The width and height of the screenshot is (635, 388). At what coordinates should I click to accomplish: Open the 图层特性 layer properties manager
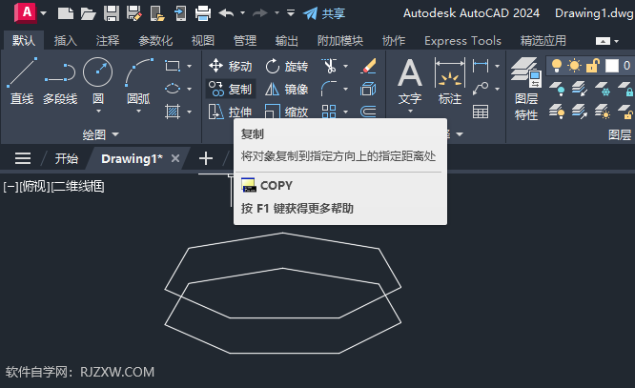click(x=526, y=89)
